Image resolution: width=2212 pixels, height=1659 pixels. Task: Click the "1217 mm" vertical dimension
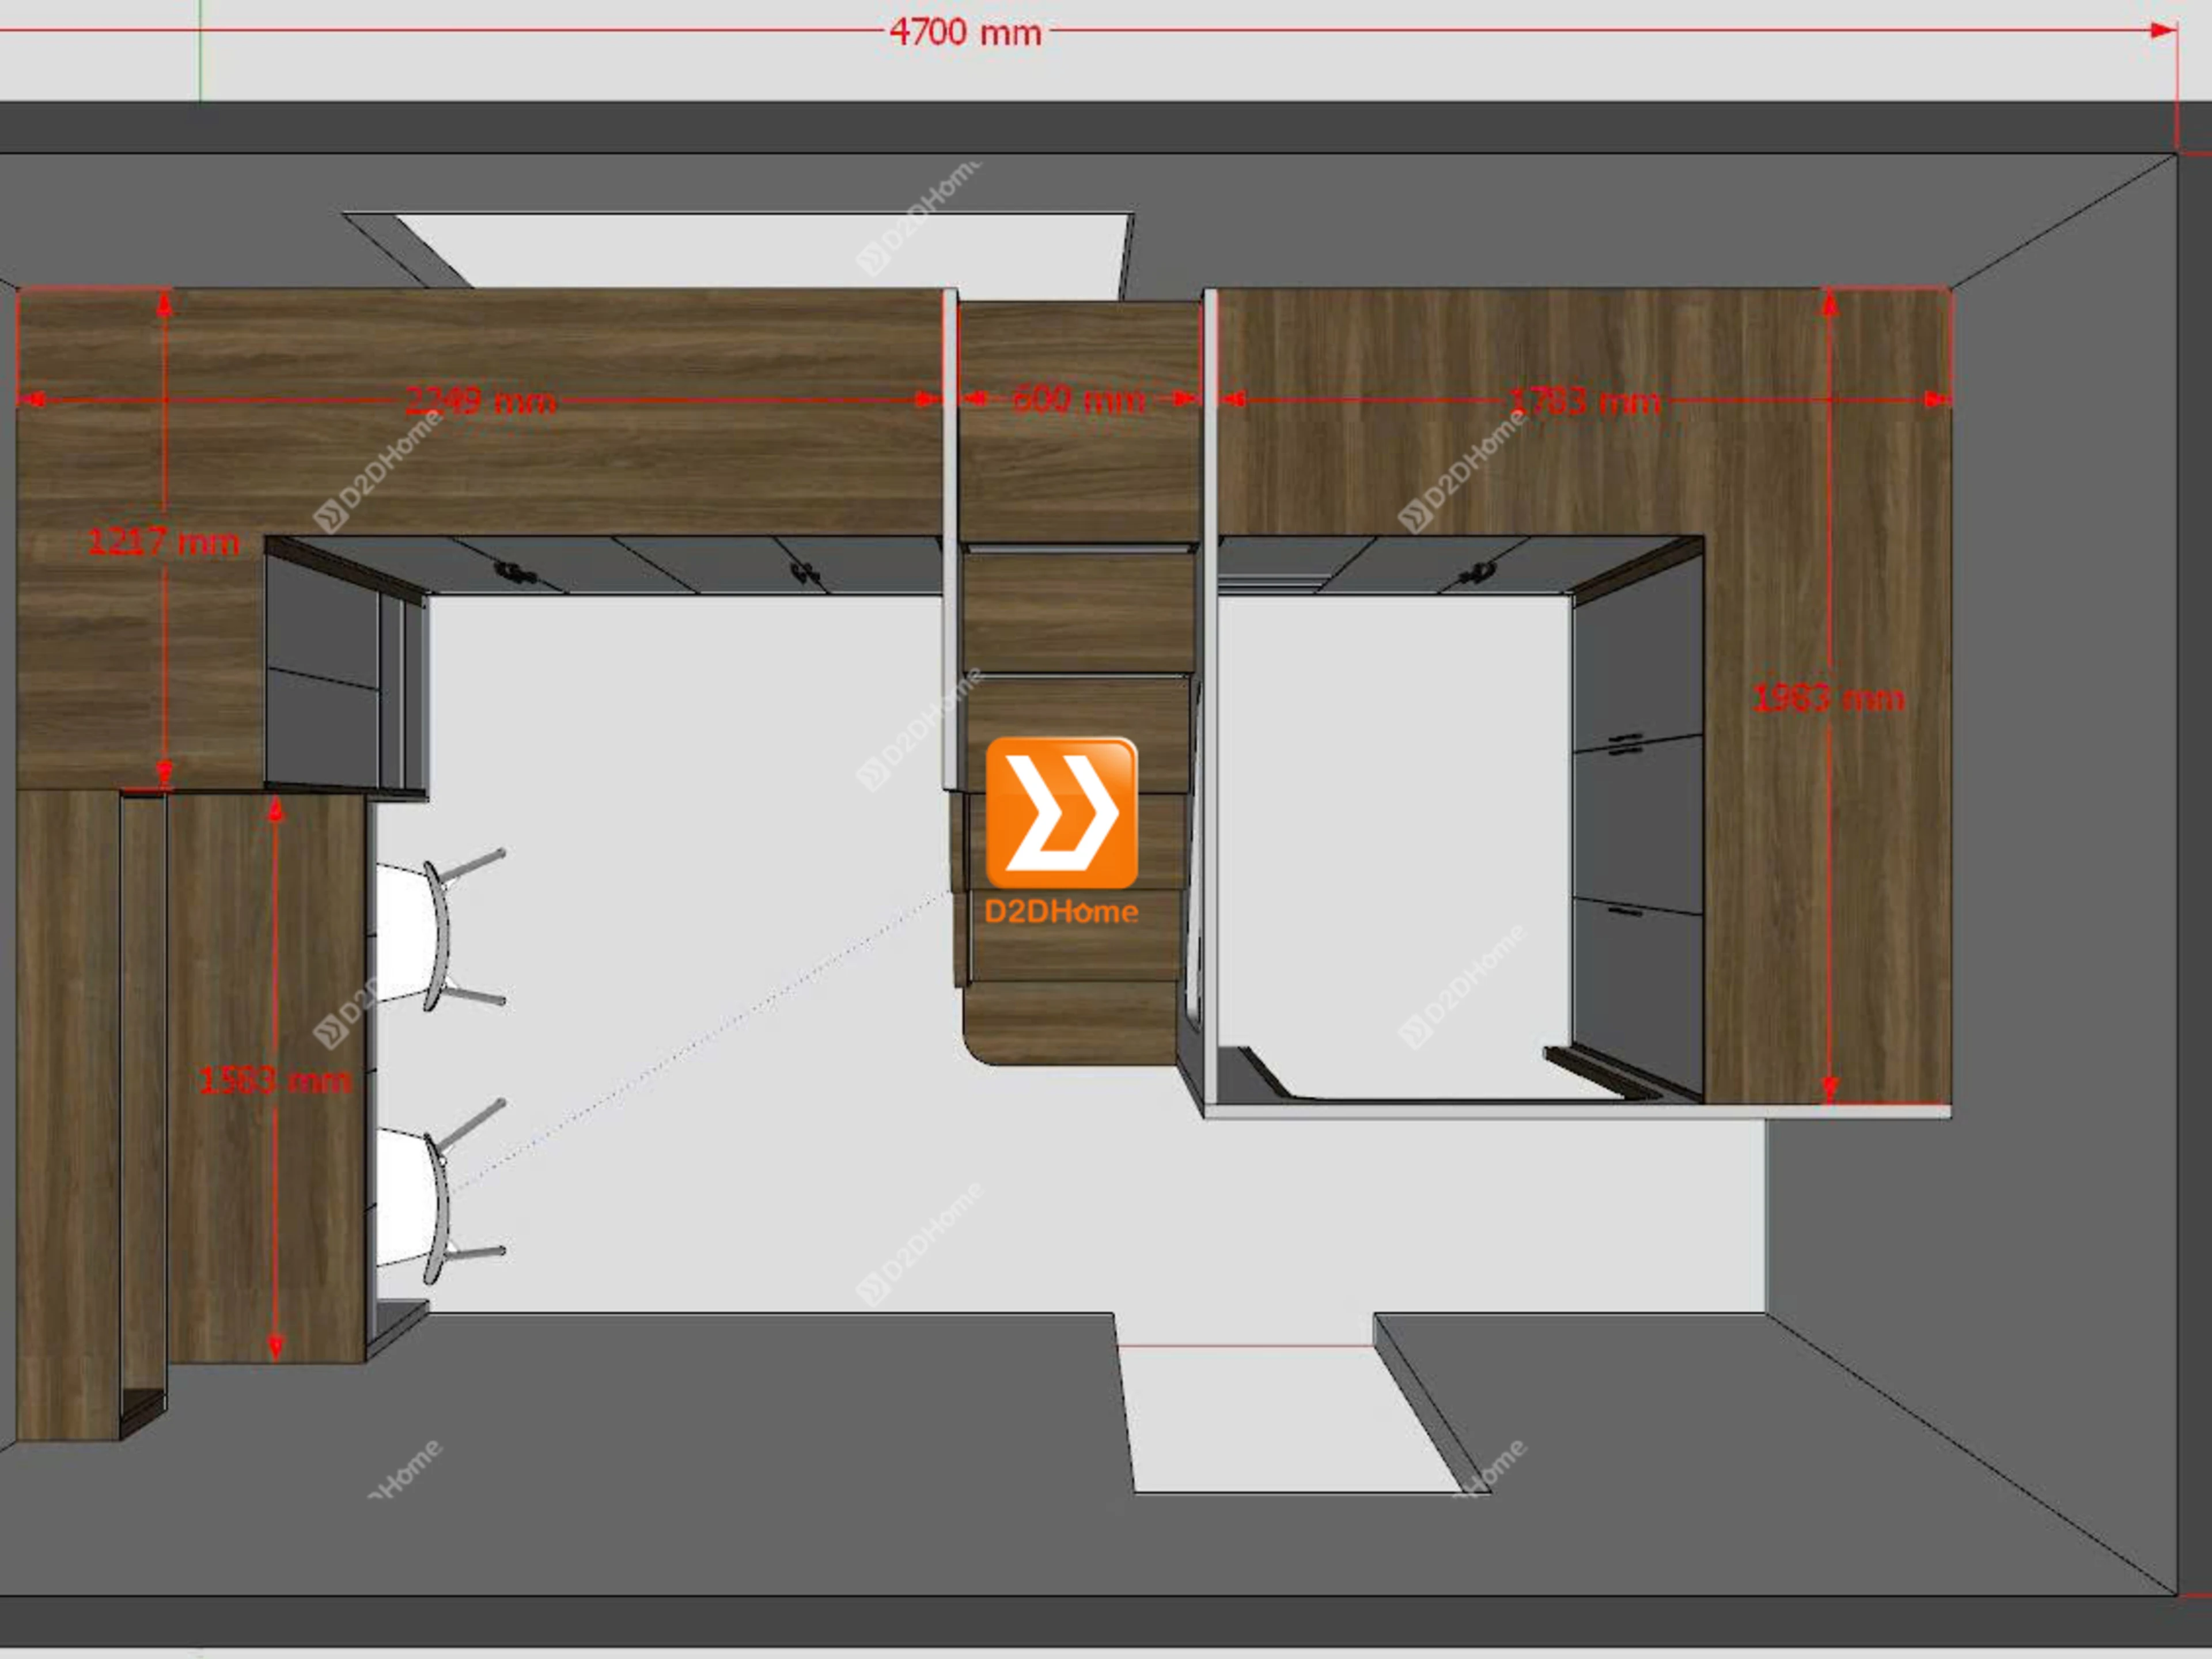tap(164, 542)
